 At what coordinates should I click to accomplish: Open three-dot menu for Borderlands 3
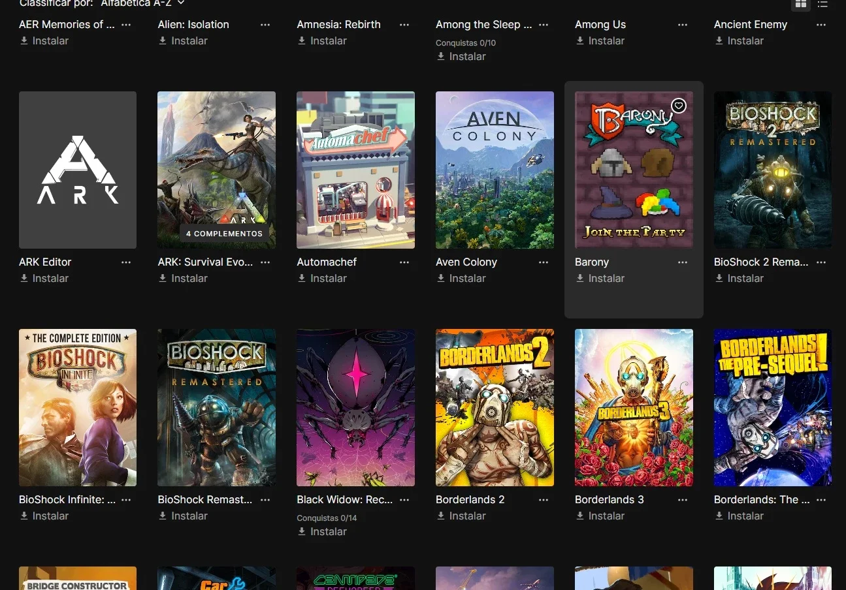coord(683,500)
